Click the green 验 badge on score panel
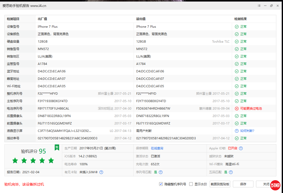The width and height of the screenshot is (283, 193). coord(57,147)
